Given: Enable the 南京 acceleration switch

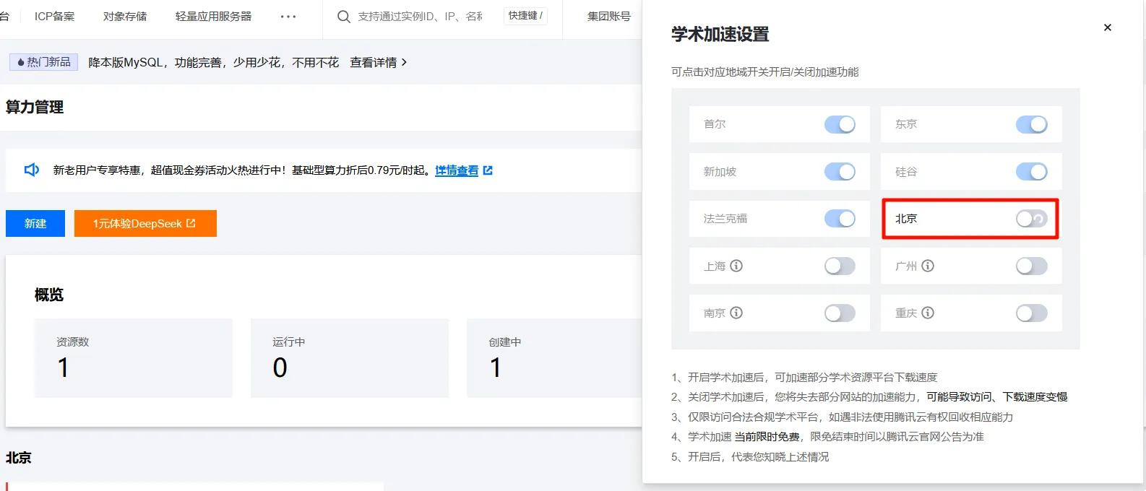Looking at the screenshot, I should point(840,313).
